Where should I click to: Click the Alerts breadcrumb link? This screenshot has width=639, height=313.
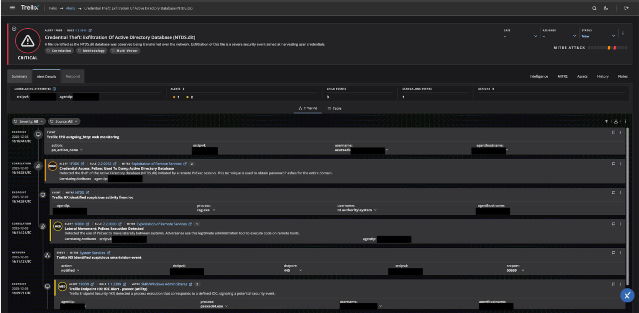(70, 8)
